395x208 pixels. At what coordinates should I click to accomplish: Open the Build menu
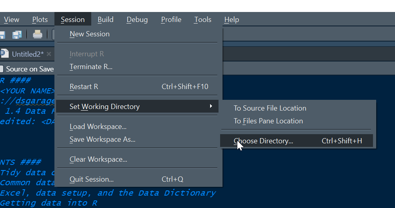106,20
